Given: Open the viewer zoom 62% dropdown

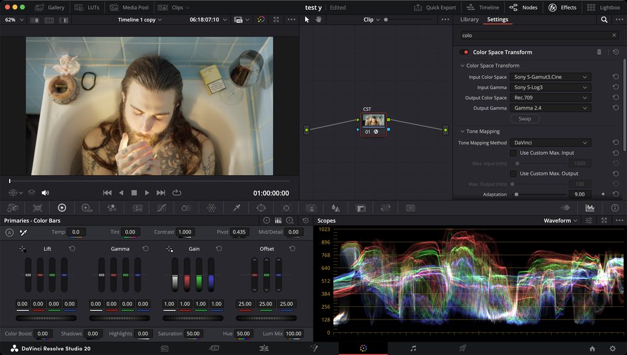Looking at the screenshot, I should coord(14,19).
